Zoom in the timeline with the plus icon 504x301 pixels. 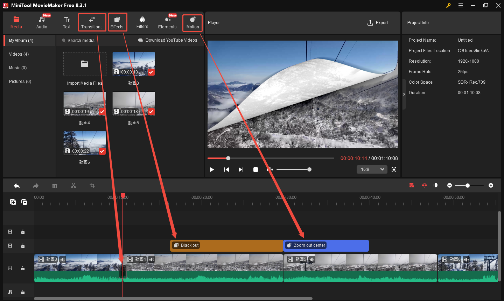491,185
